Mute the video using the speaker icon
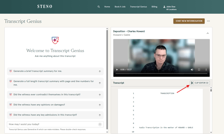This screenshot has width=224, height=134. 192,70
